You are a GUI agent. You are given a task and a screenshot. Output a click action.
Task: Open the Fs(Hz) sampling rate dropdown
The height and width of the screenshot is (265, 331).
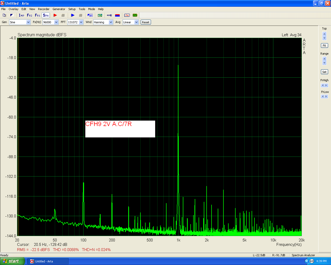pyautogui.click(x=56, y=22)
